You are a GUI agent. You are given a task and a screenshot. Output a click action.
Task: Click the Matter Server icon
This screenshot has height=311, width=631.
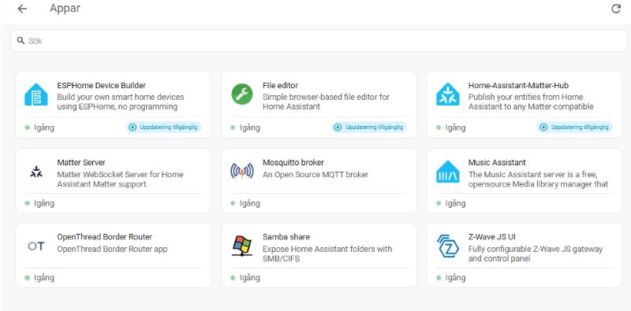click(36, 172)
